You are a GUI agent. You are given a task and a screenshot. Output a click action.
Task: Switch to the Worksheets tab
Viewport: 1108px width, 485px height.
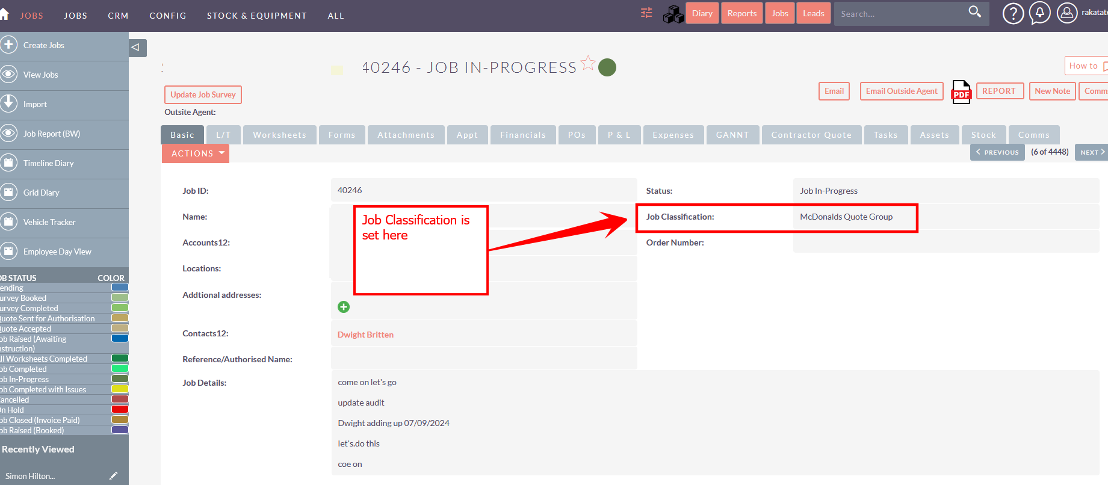[280, 135]
